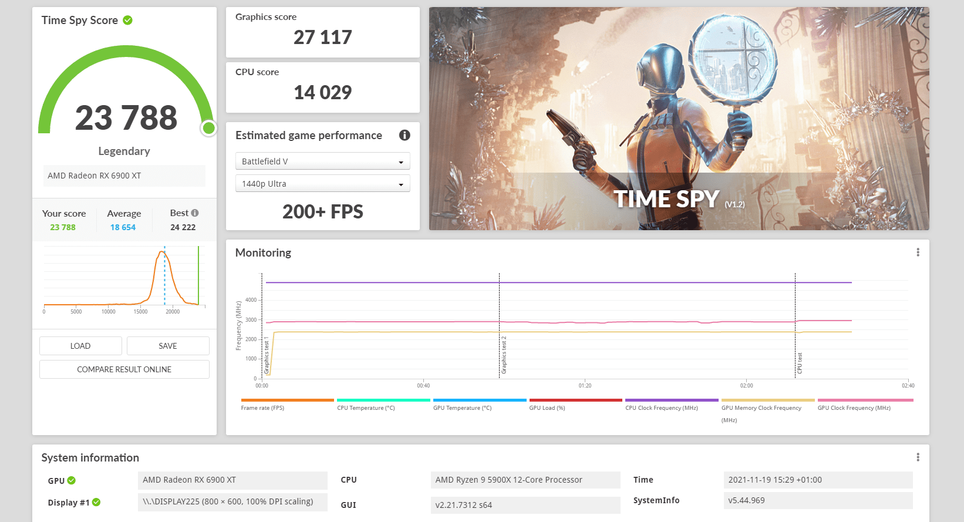Click the CPU score value 14 029
Viewport: 964px width, 522px height.
click(x=323, y=93)
